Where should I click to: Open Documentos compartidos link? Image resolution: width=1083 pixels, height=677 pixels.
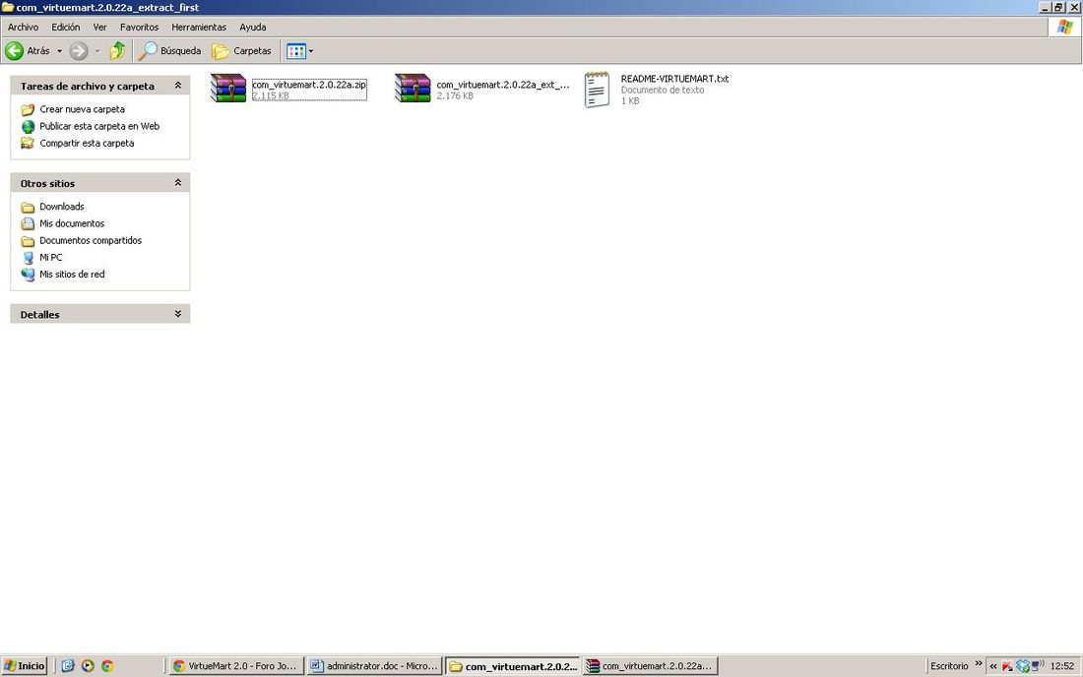tap(91, 240)
